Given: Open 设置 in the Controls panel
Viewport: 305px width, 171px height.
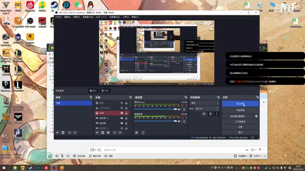Looking at the screenshot, I should 240,127.
